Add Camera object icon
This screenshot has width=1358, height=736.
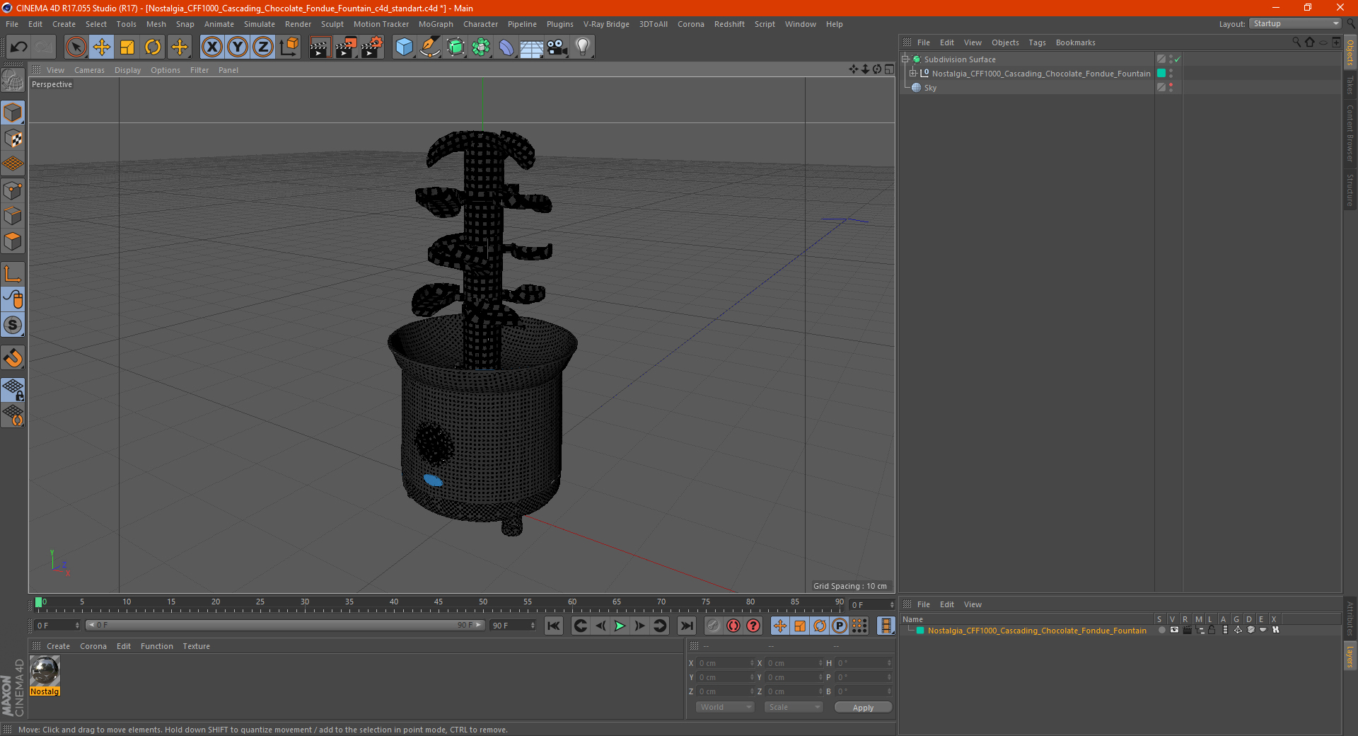[x=557, y=47]
